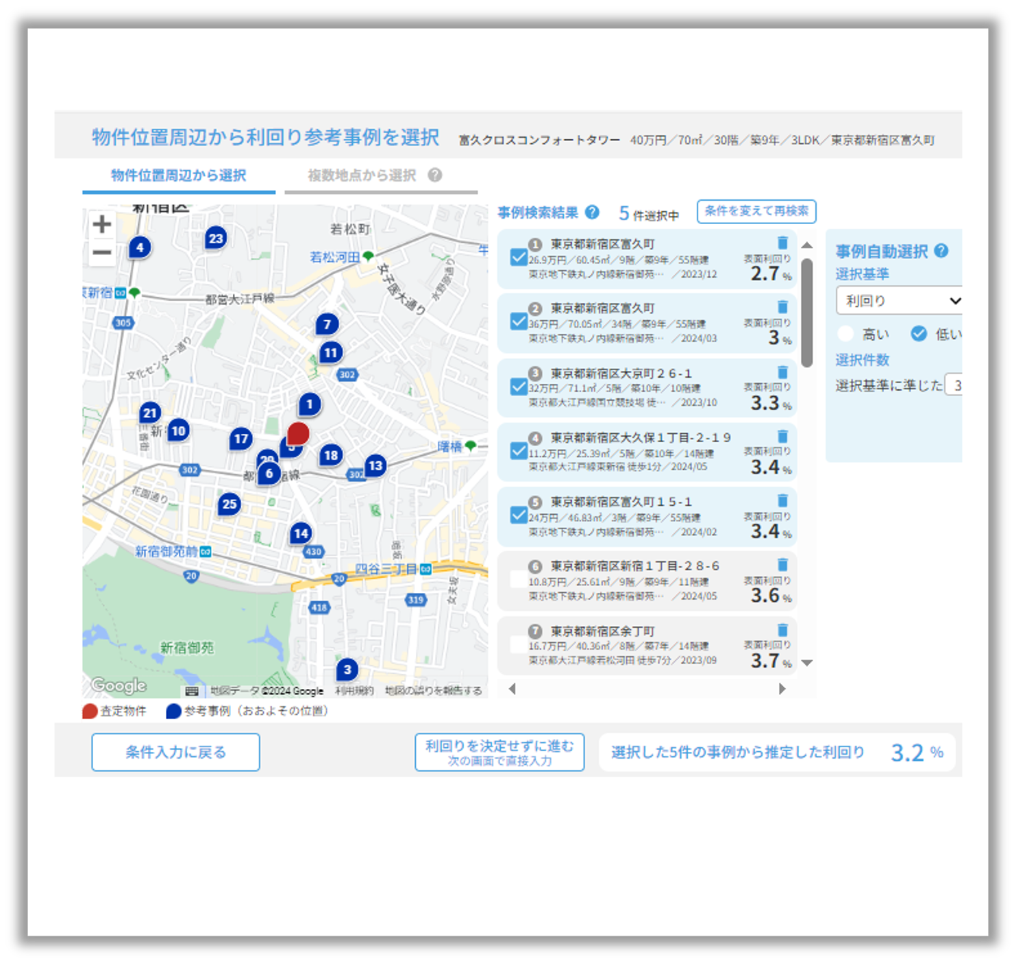
Task: Select map marker number 3
Action: pyautogui.click(x=347, y=670)
